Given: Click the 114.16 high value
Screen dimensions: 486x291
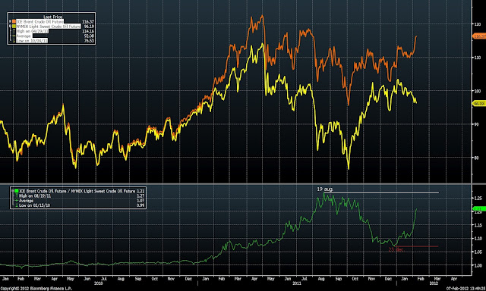Looking at the screenshot, I should [x=88, y=31].
